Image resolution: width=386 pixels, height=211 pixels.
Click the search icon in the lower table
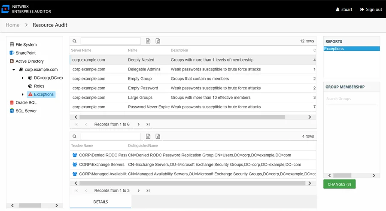[x=75, y=136]
